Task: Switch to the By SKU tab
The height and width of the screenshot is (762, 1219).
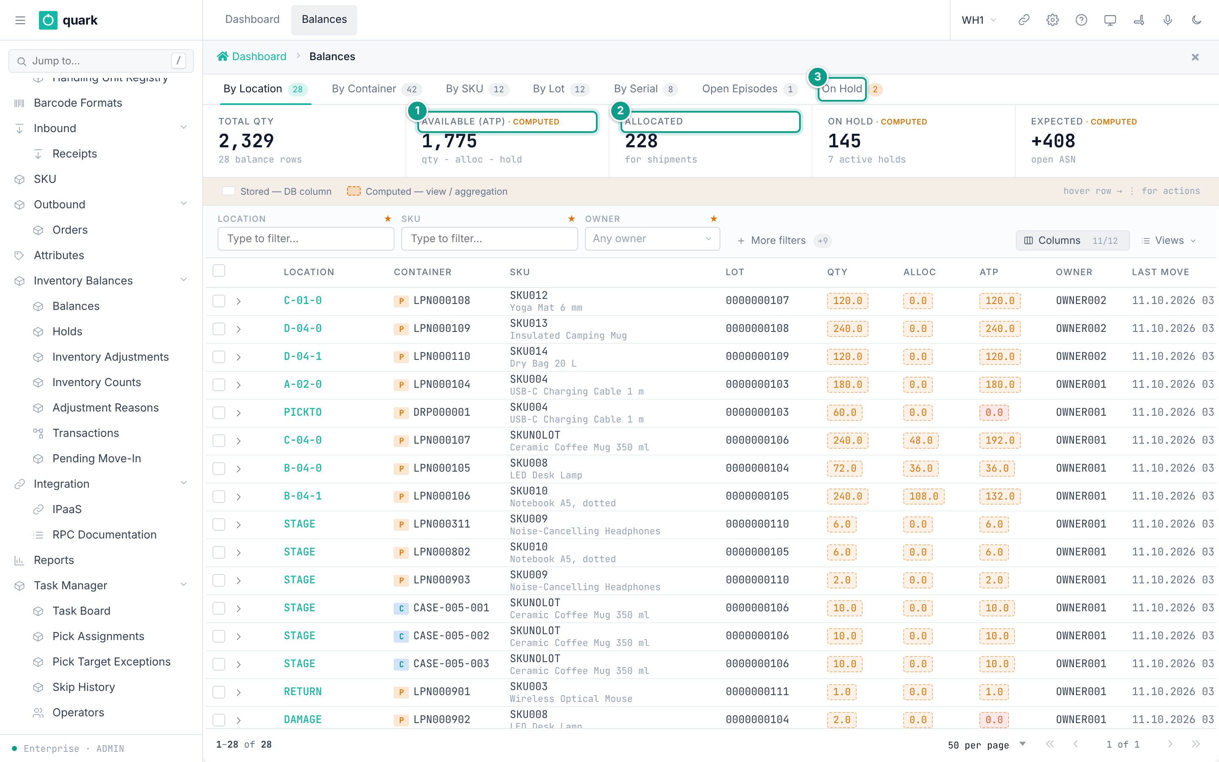Action: [x=477, y=89]
